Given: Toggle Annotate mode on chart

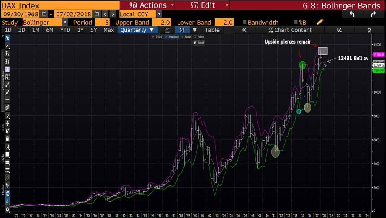Looking at the screenshot, I should click(172, 37).
